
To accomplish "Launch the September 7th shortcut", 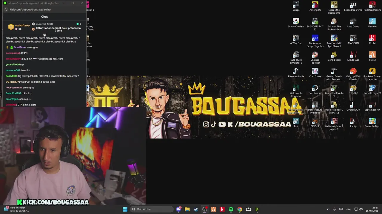I will [x=372, y=106].
